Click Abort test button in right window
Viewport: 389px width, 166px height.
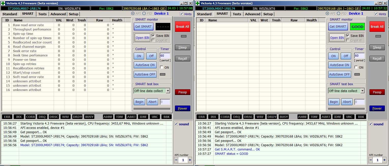pos(347,102)
